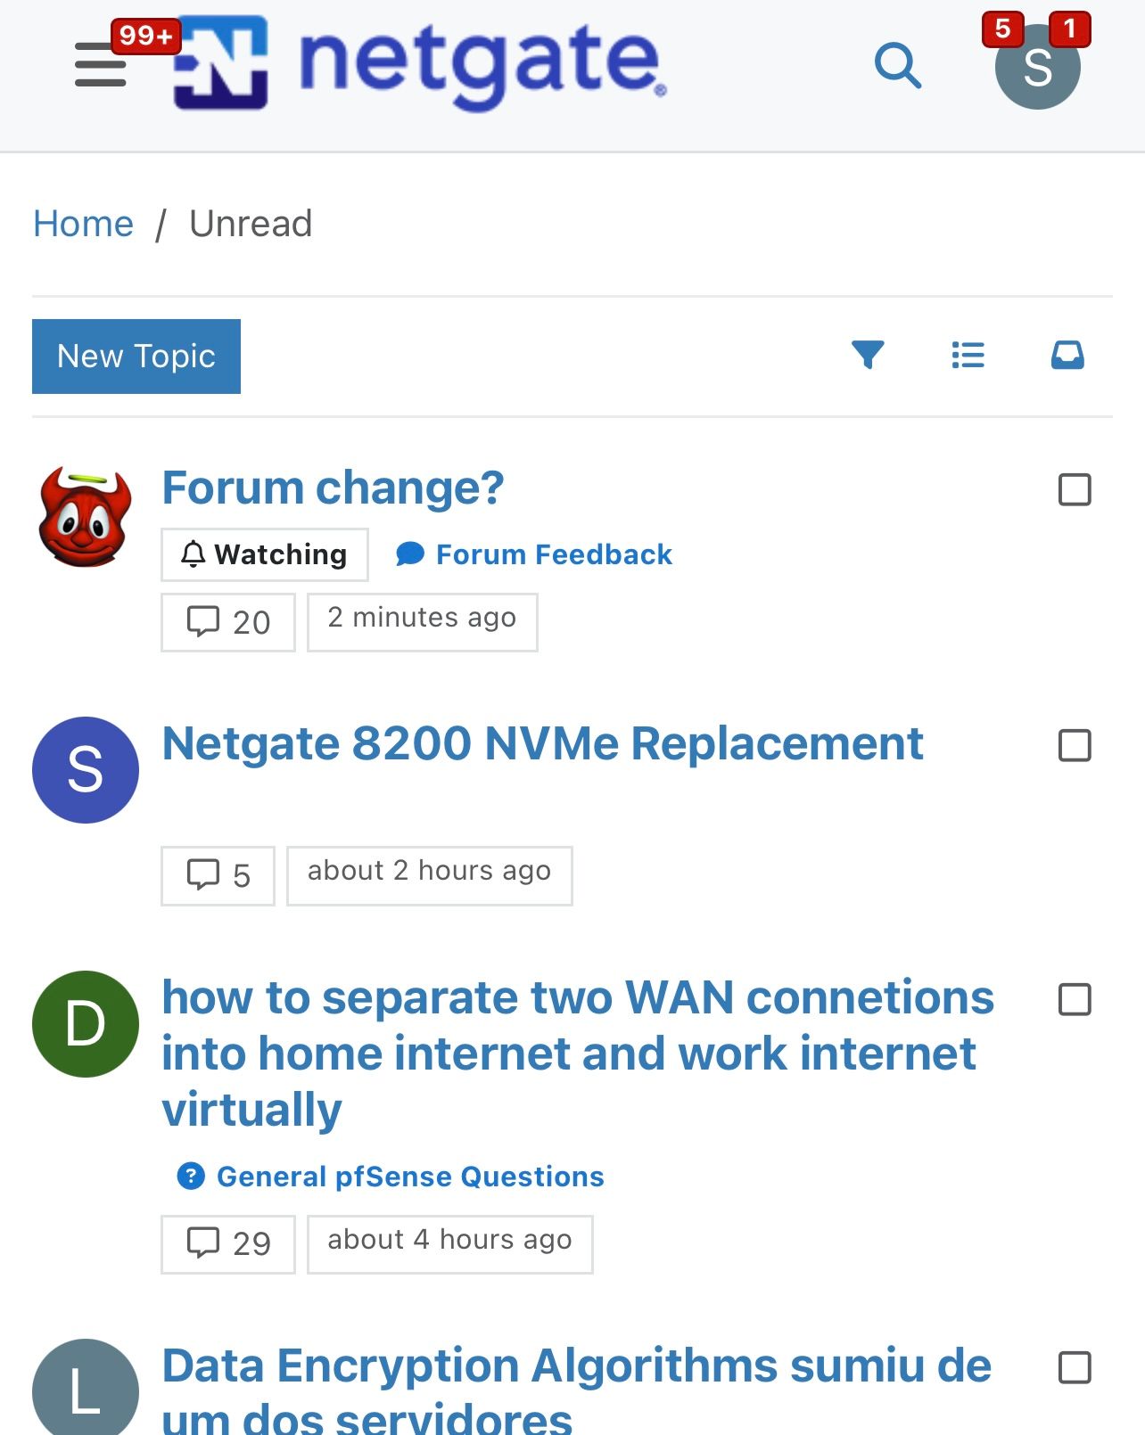Open the search magnifier icon
This screenshot has width=1145, height=1435.
pyautogui.click(x=897, y=66)
